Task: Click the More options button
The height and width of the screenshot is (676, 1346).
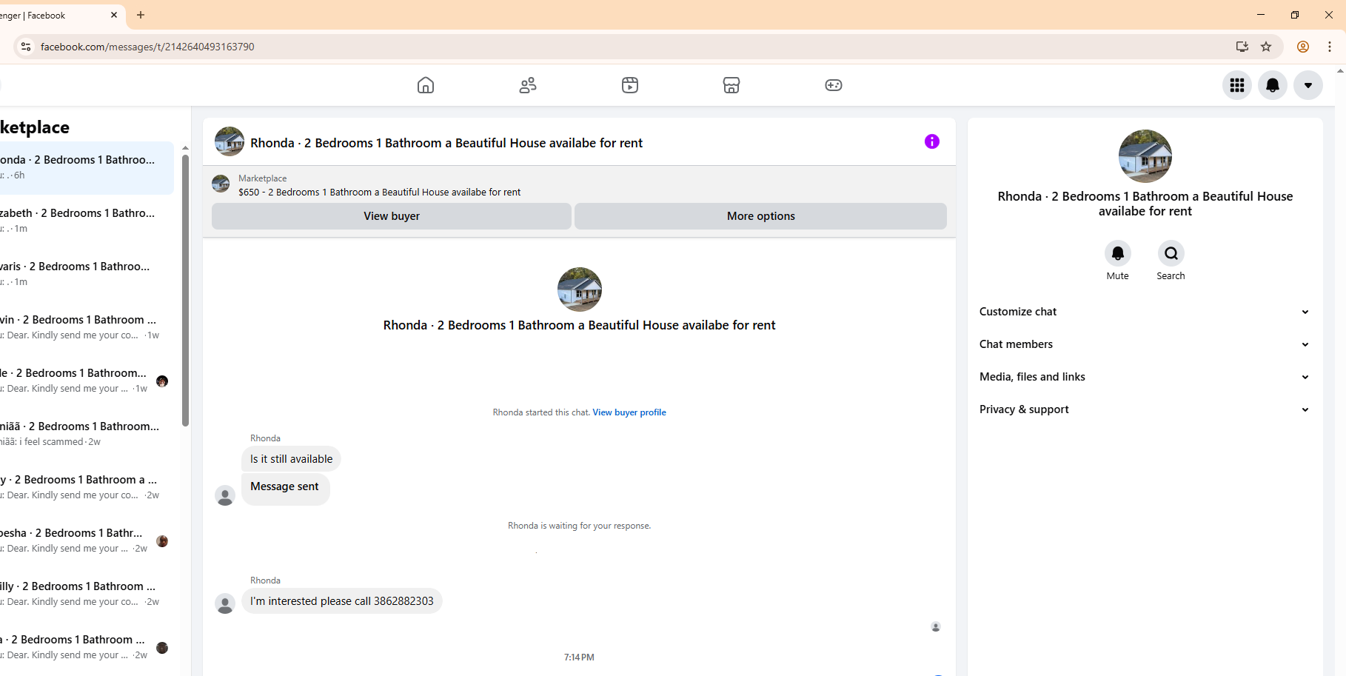Action: point(760,216)
